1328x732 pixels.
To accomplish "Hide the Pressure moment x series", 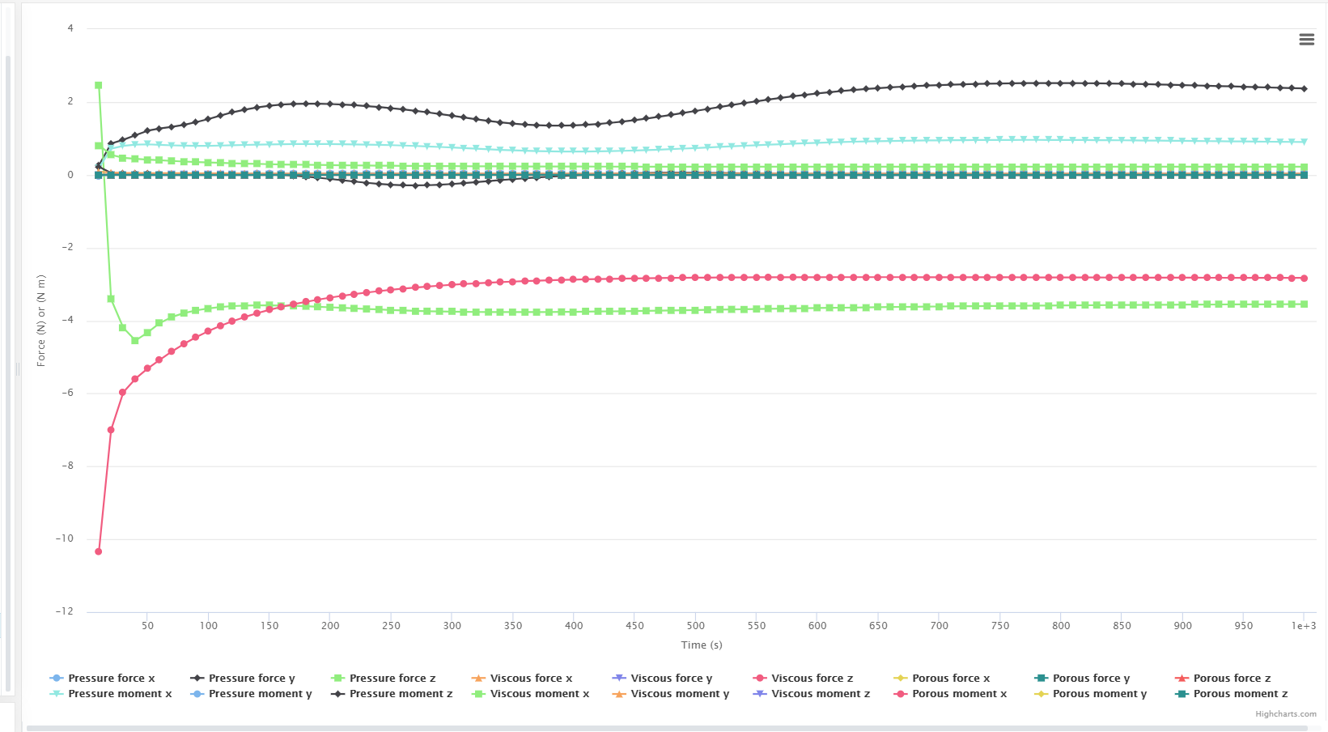I will (120, 694).
